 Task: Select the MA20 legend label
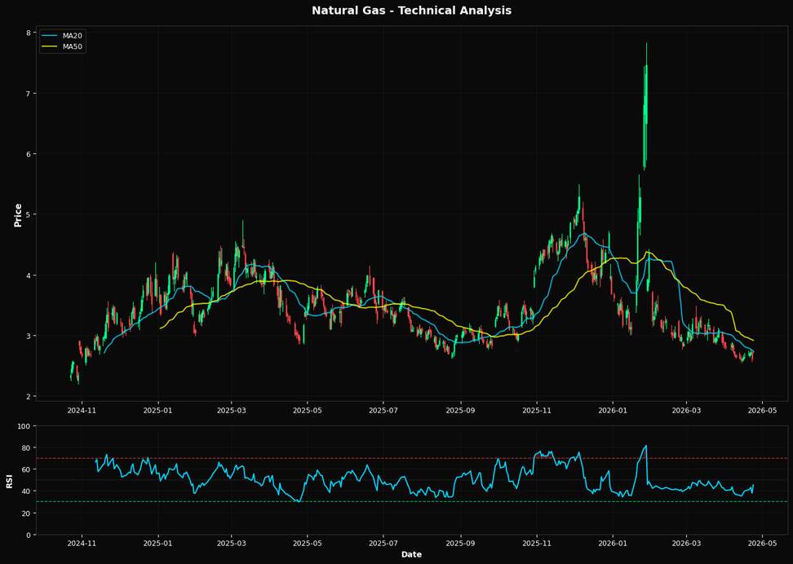click(71, 36)
